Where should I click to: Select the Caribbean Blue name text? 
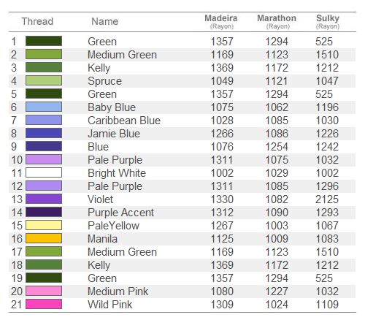click(124, 121)
